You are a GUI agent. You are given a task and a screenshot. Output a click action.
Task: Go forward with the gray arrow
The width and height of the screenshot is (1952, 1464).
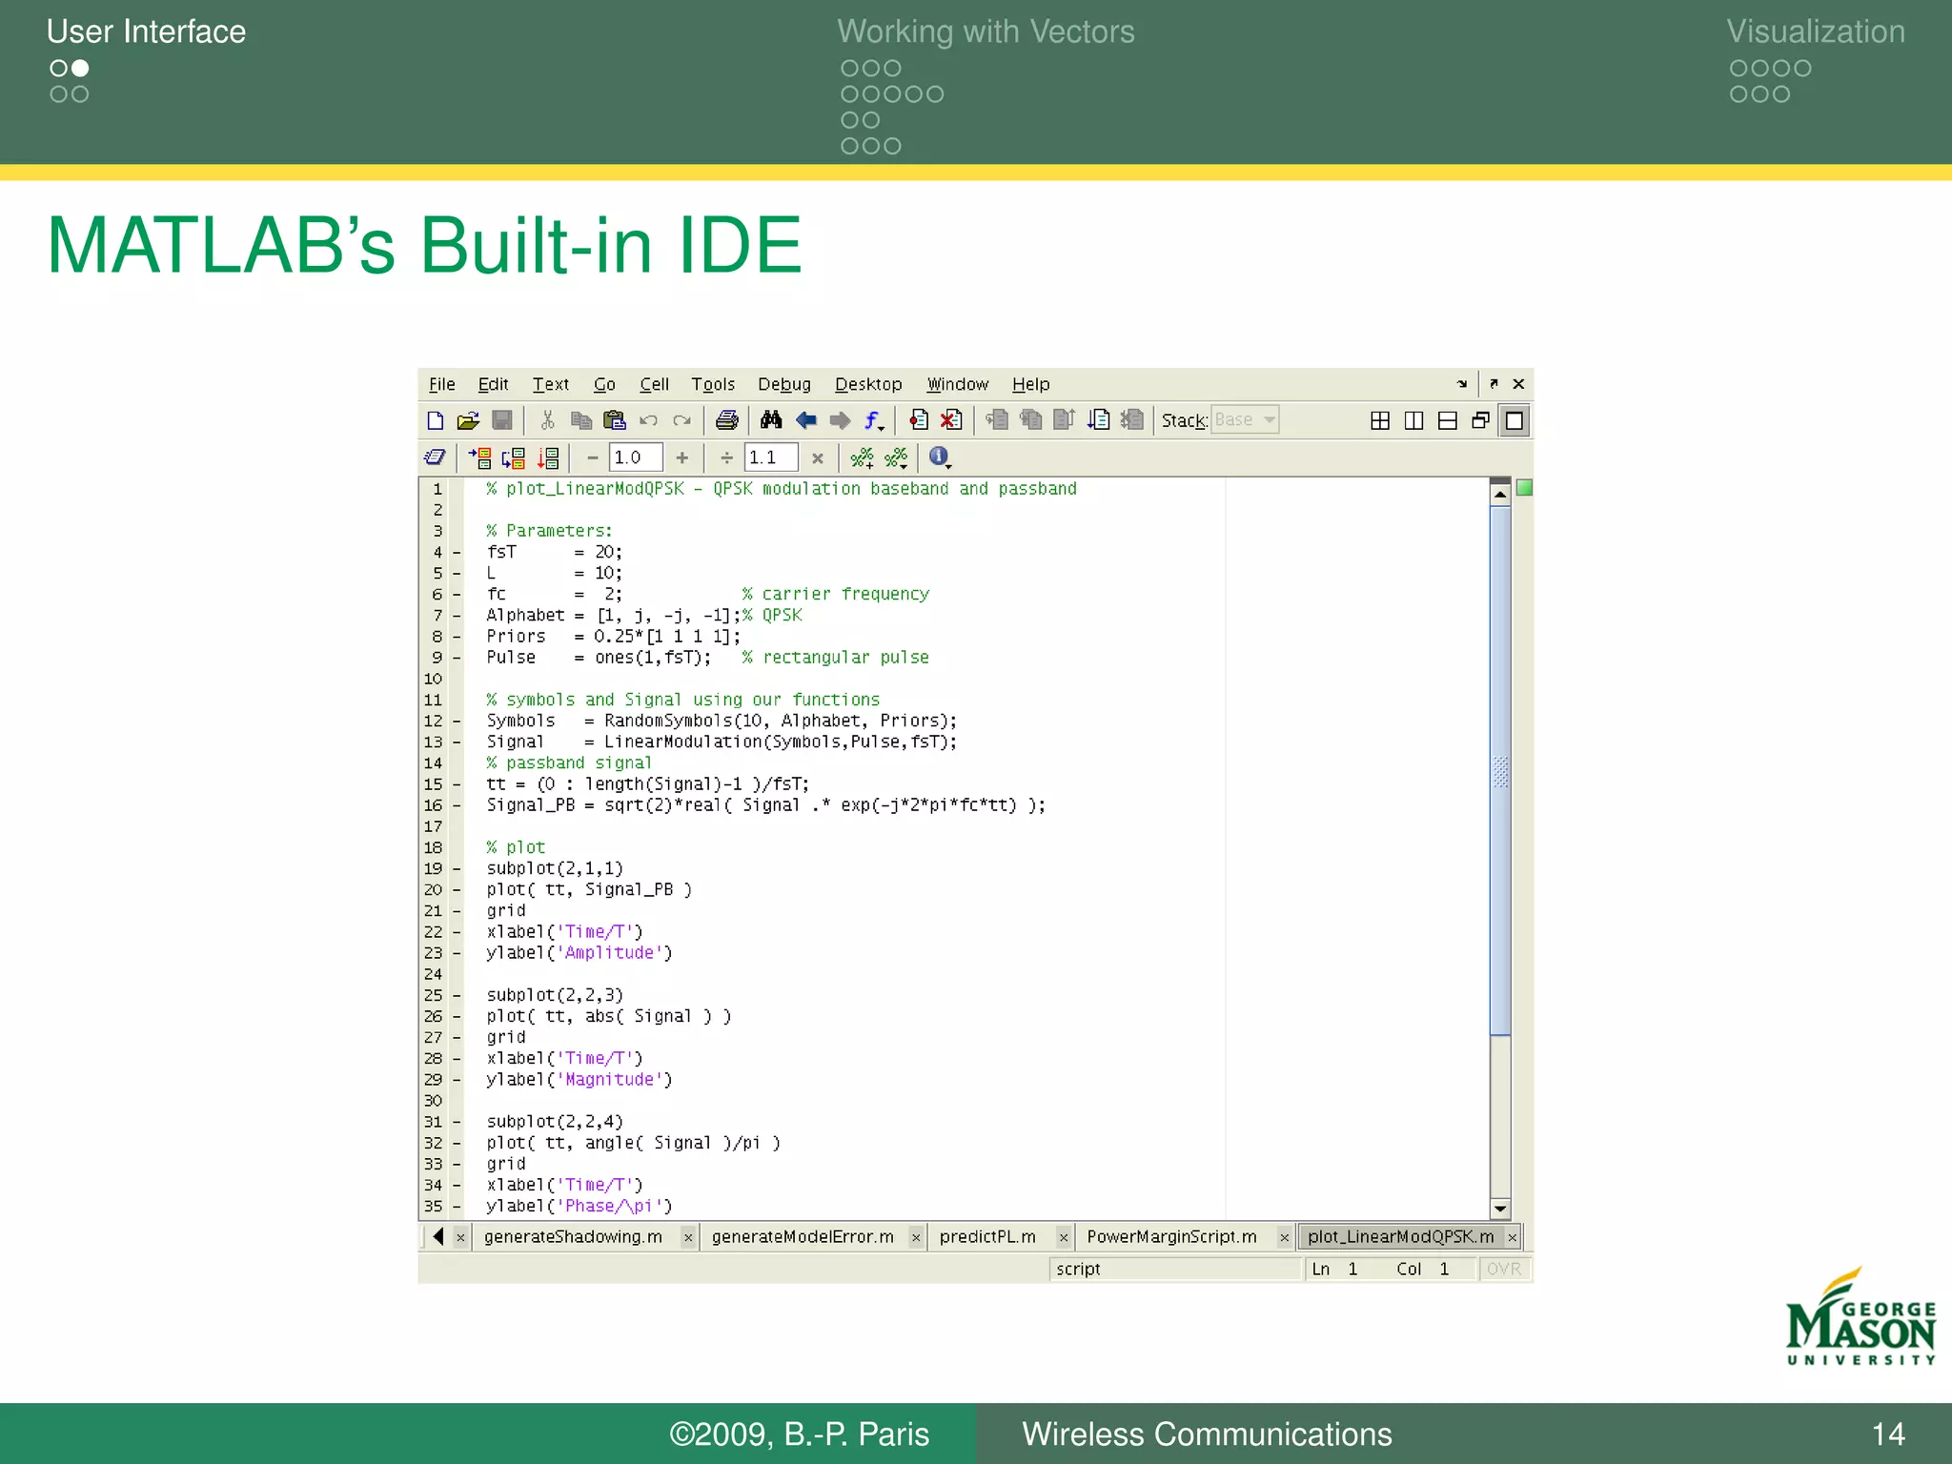[840, 420]
